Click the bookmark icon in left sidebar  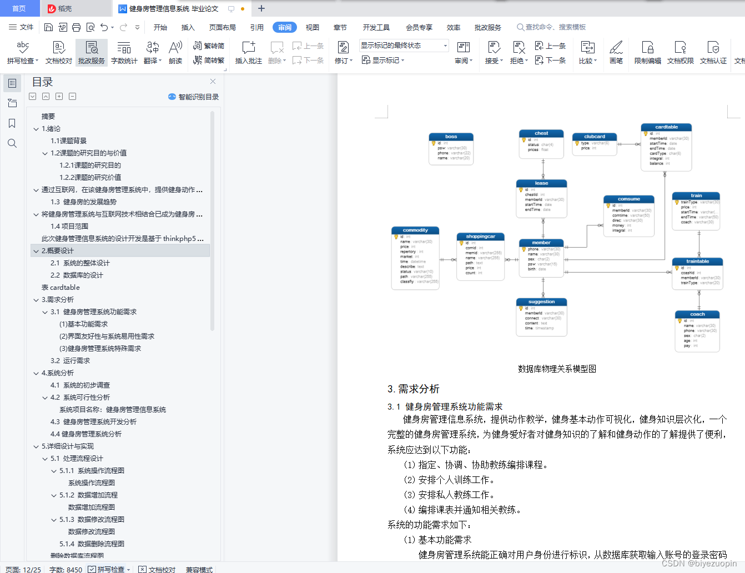pyautogui.click(x=12, y=123)
